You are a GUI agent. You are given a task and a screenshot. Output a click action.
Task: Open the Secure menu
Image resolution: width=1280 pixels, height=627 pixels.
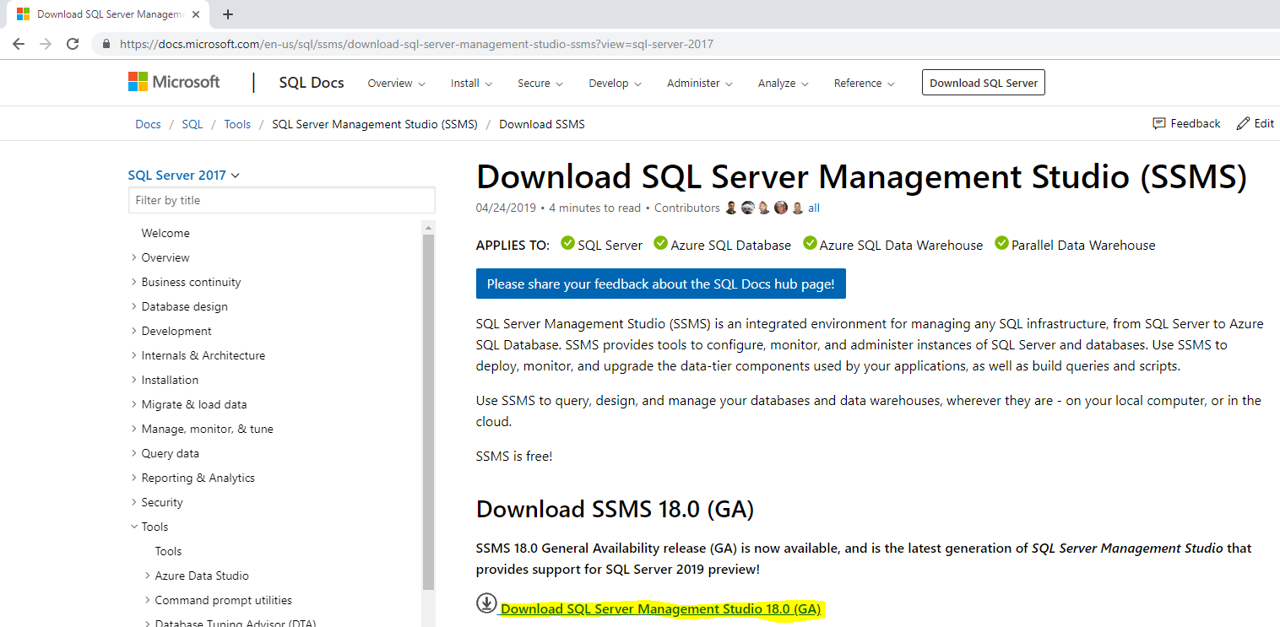[x=540, y=84]
